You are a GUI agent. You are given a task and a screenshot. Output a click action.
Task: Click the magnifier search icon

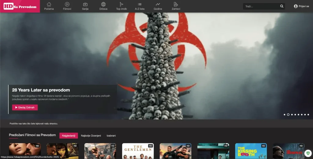(x=282, y=6)
